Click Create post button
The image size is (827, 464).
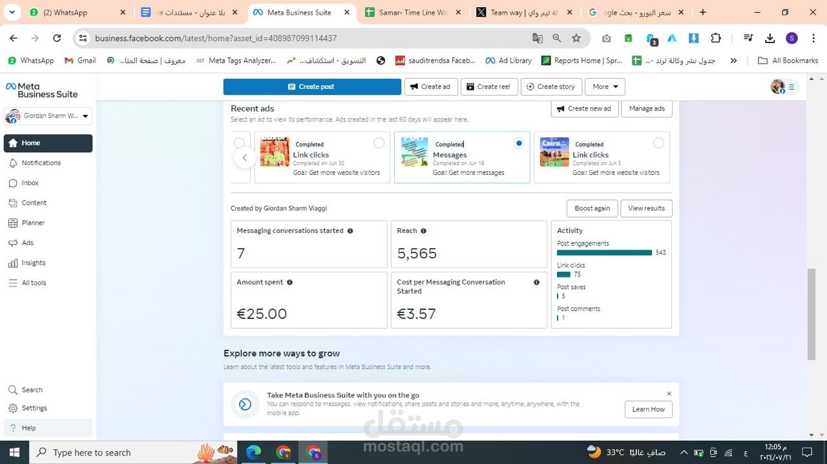point(312,86)
